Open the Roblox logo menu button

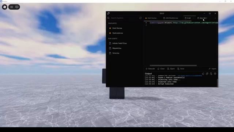5,7
